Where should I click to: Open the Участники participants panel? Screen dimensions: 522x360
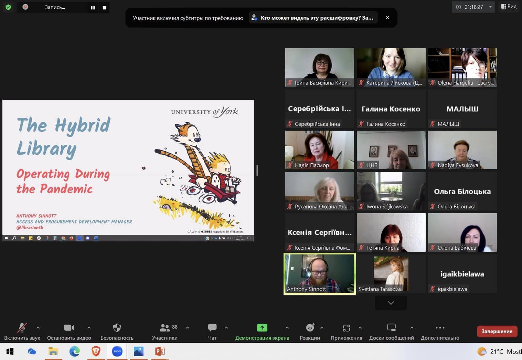(x=165, y=328)
